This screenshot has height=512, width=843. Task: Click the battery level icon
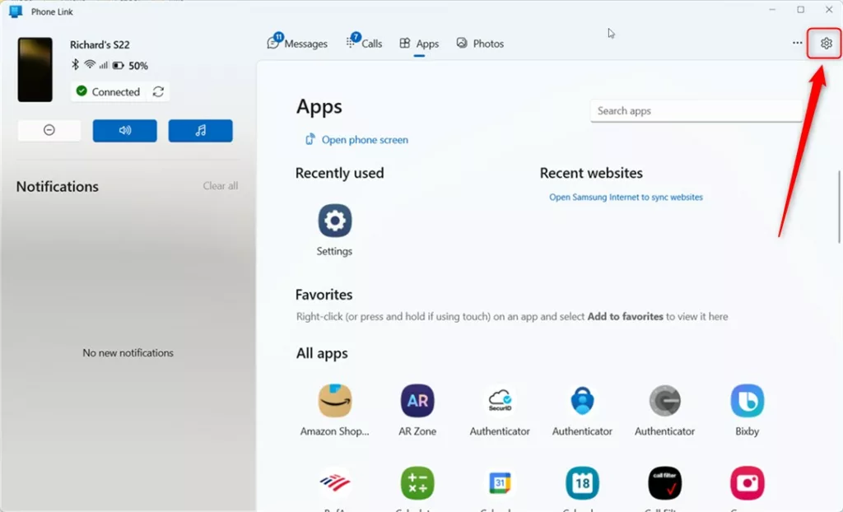(119, 66)
